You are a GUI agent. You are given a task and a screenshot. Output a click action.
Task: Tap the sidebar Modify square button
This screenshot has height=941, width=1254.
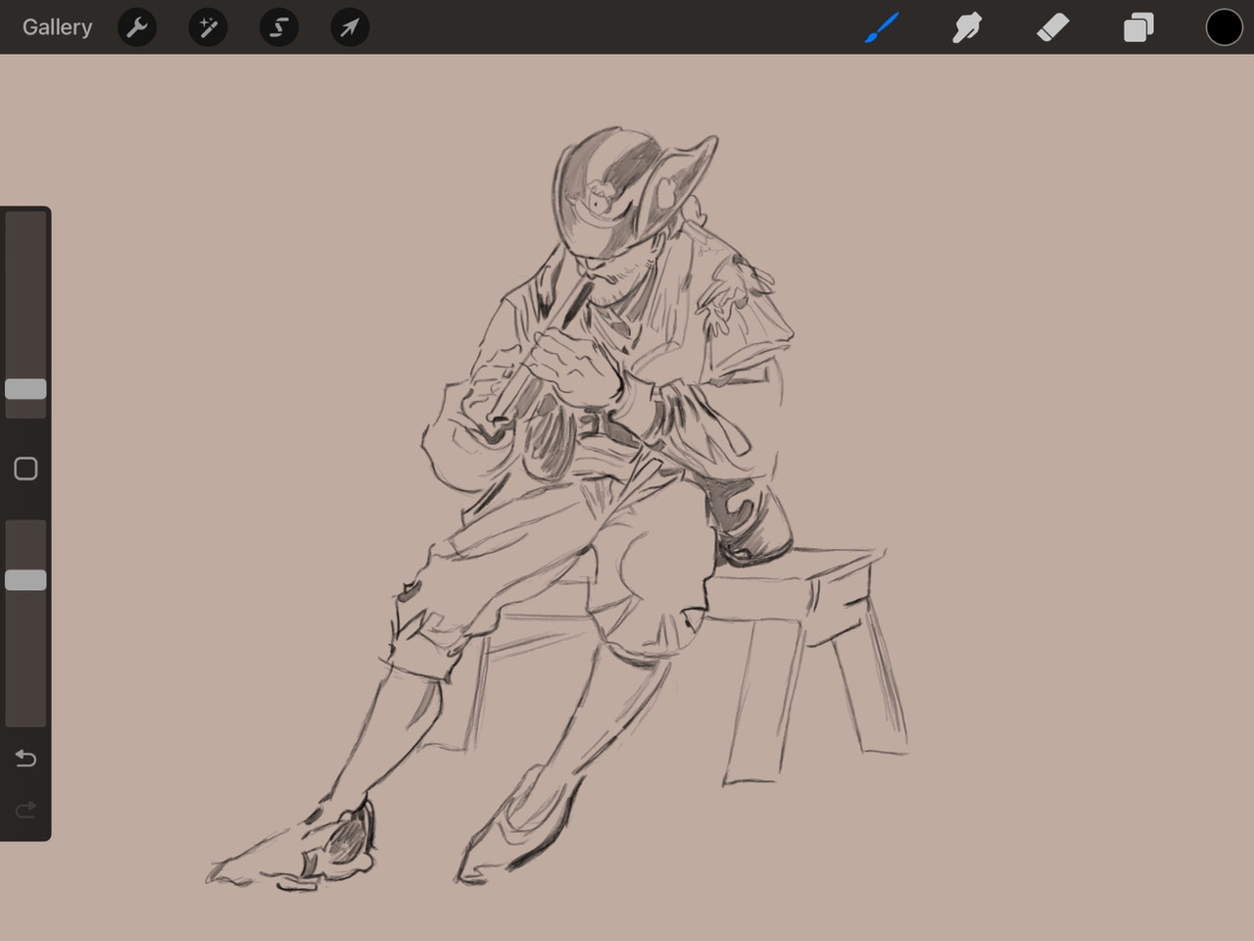pyautogui.click(x=25, y=469)
